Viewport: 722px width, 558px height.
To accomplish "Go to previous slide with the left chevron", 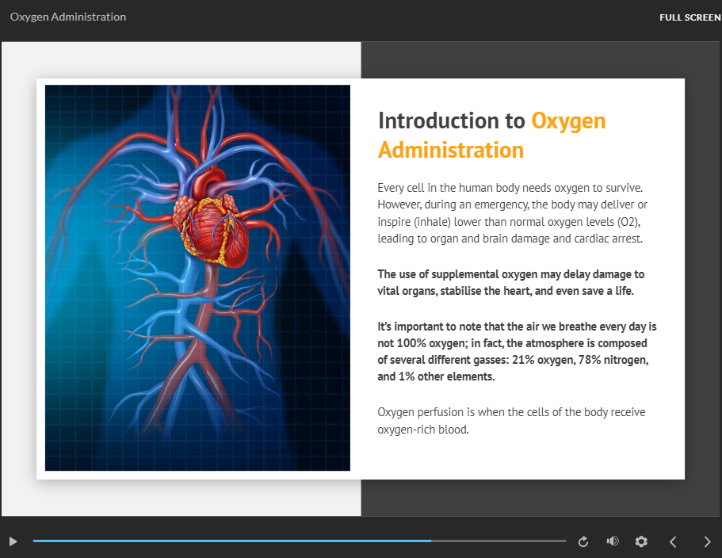I will click(x=673, y=541).
